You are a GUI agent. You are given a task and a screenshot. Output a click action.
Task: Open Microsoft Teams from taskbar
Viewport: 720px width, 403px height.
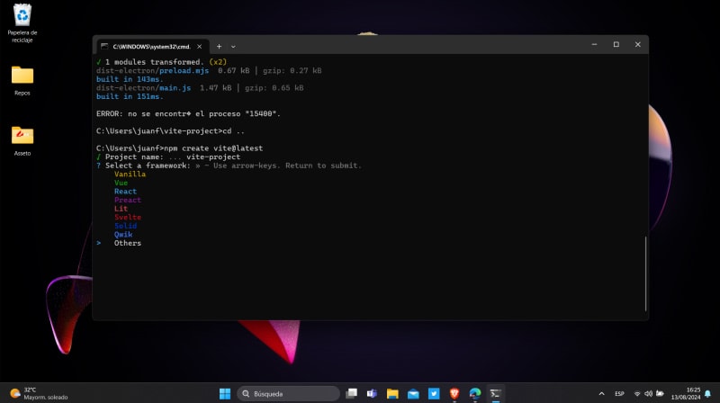click(372, 393)
